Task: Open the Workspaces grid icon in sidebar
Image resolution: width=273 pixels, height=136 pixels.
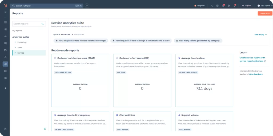Action: coord(5,22)
